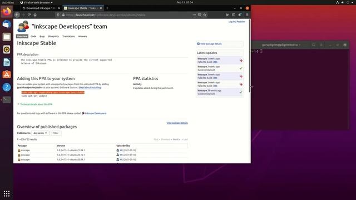Select the Inkscape Stable tab

coord(83,8)
